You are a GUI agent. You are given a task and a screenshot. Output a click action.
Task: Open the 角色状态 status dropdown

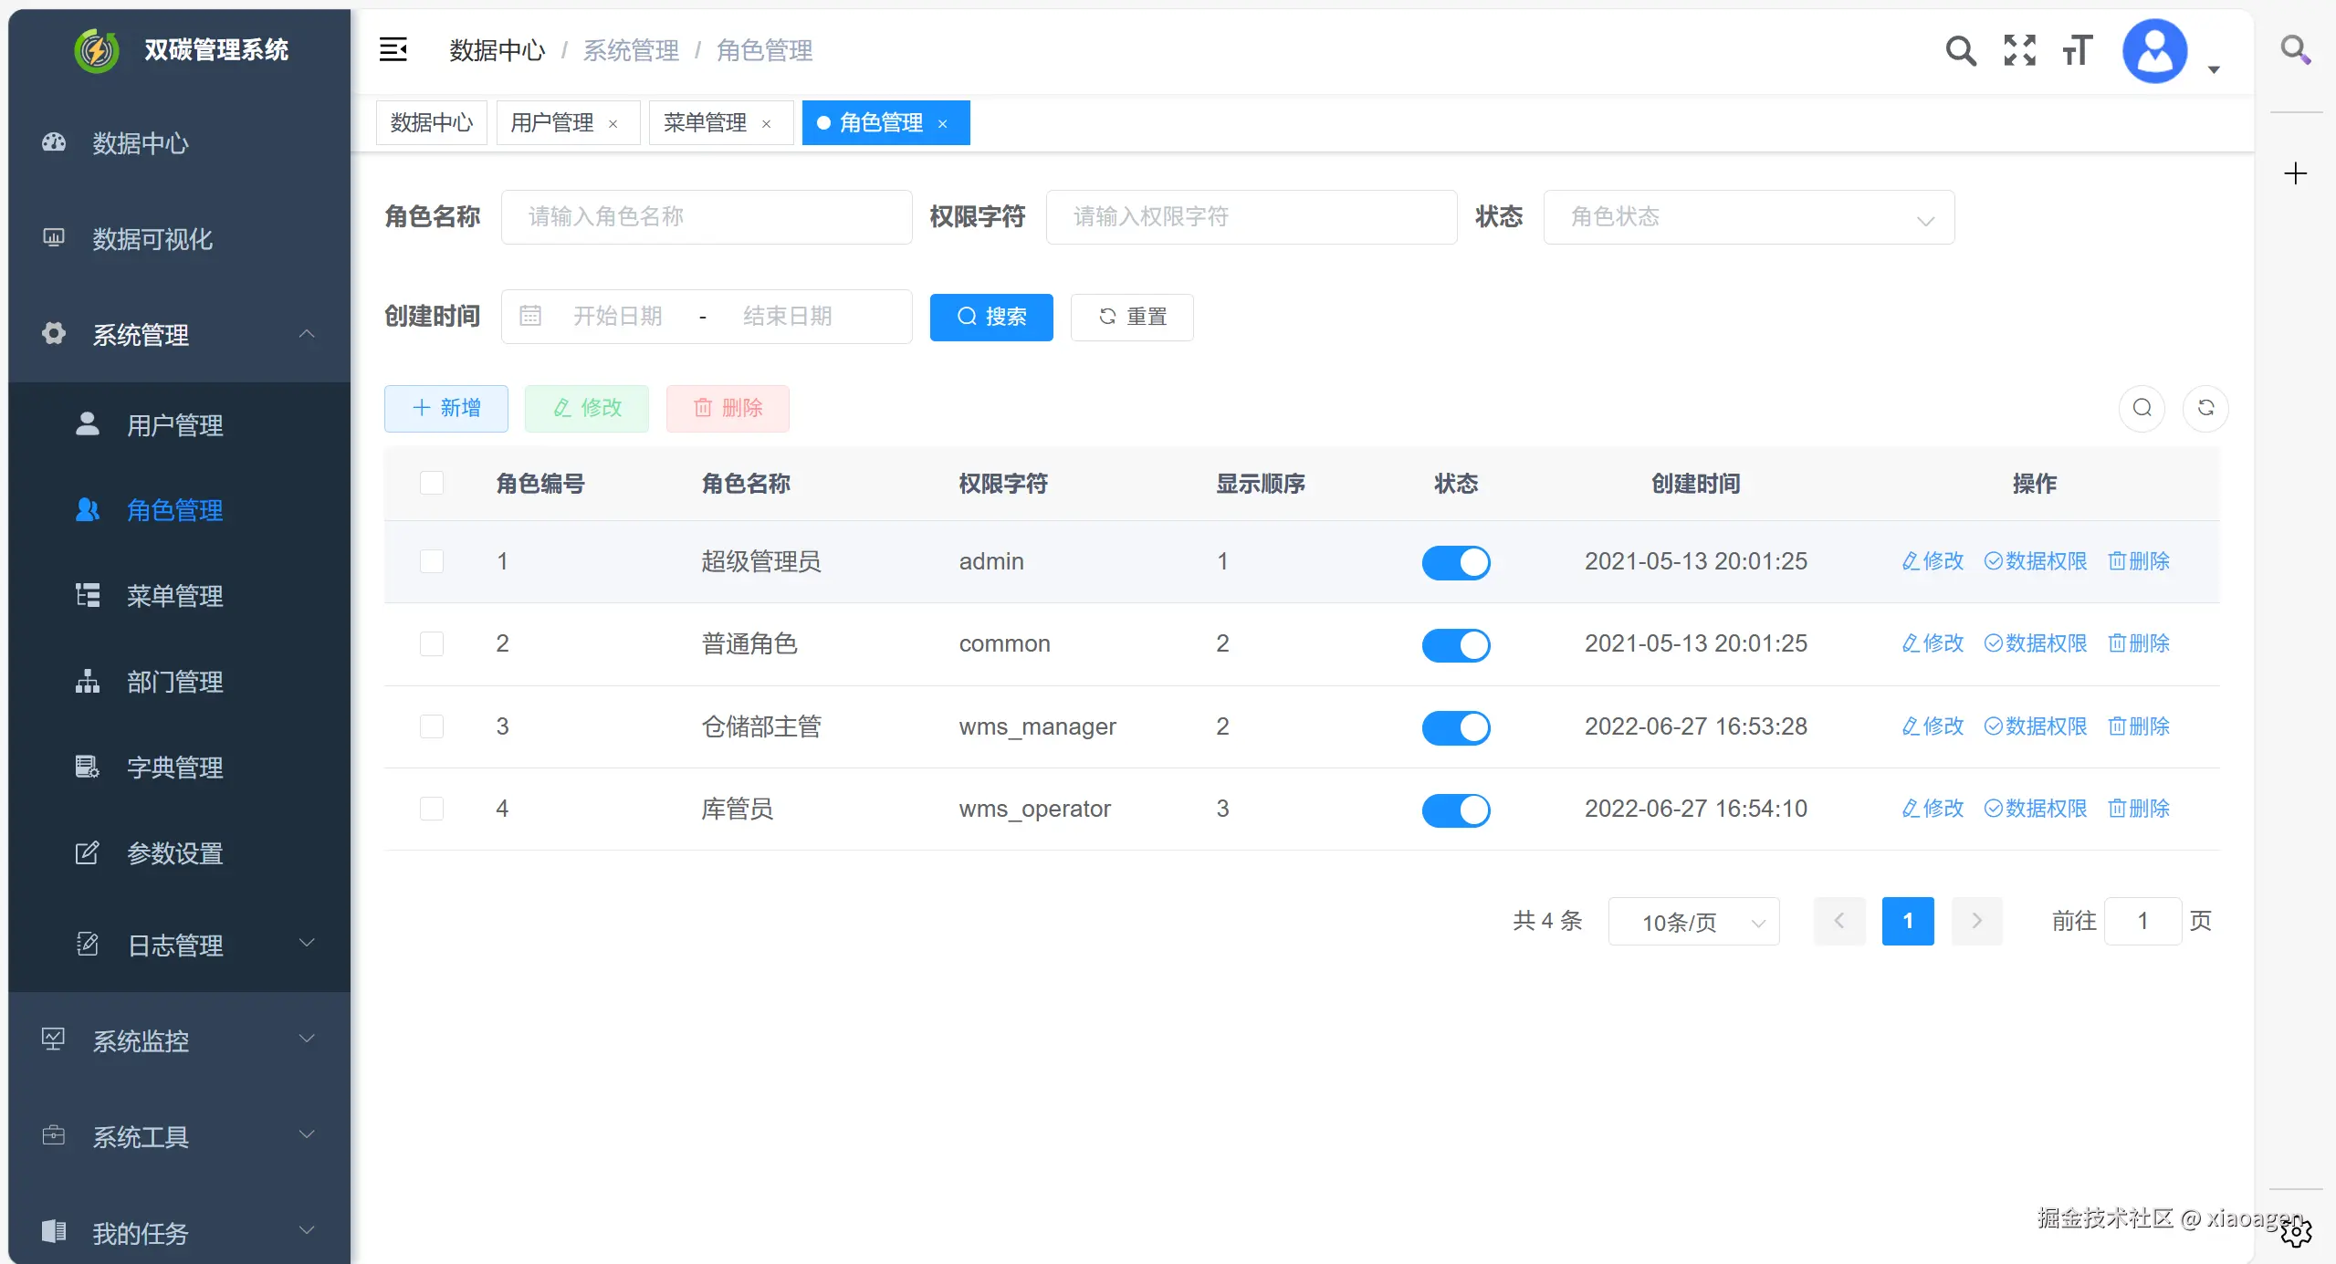(x=1748, y=217)
